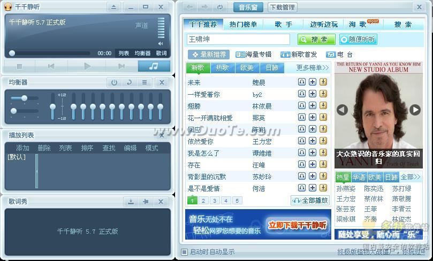Image resolution: width=433 pixels, height=261 pixels.
Task: Toggle the music window note button
Action: (x=154, y=66)
